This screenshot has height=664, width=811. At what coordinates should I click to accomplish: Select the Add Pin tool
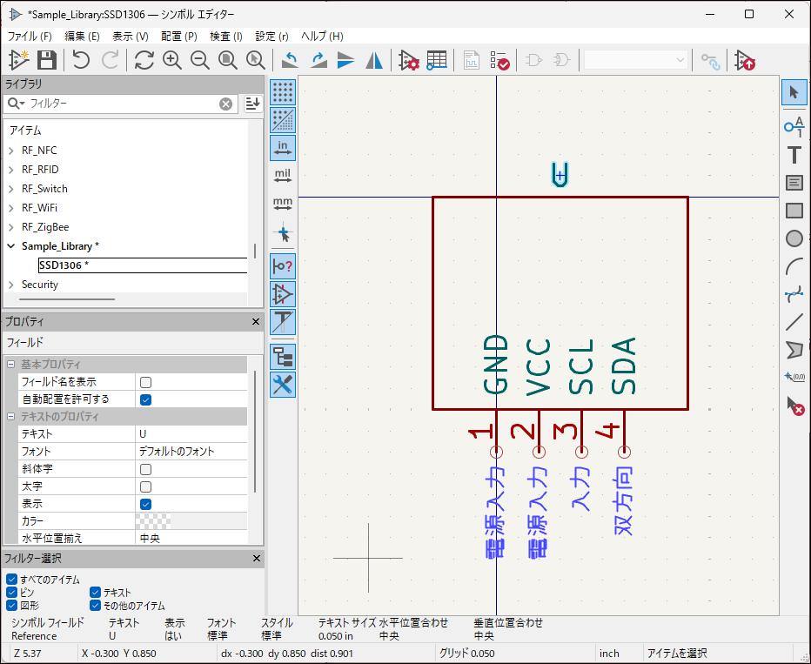794,126
